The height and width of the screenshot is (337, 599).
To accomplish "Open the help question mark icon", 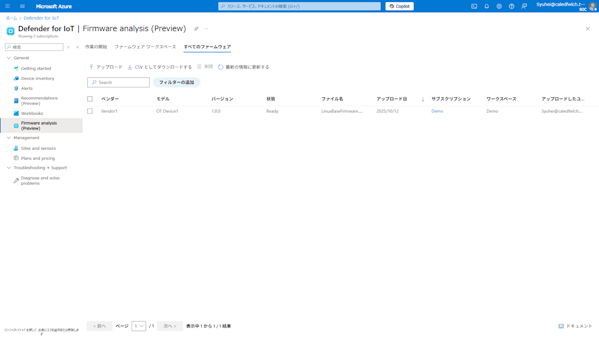I will 512,6.
